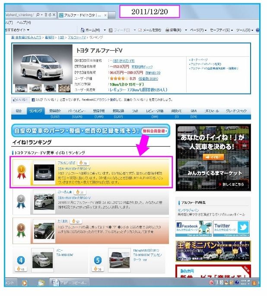
Task: Switch to the 燃費記録 tab
Action: (x=118, y=111)
